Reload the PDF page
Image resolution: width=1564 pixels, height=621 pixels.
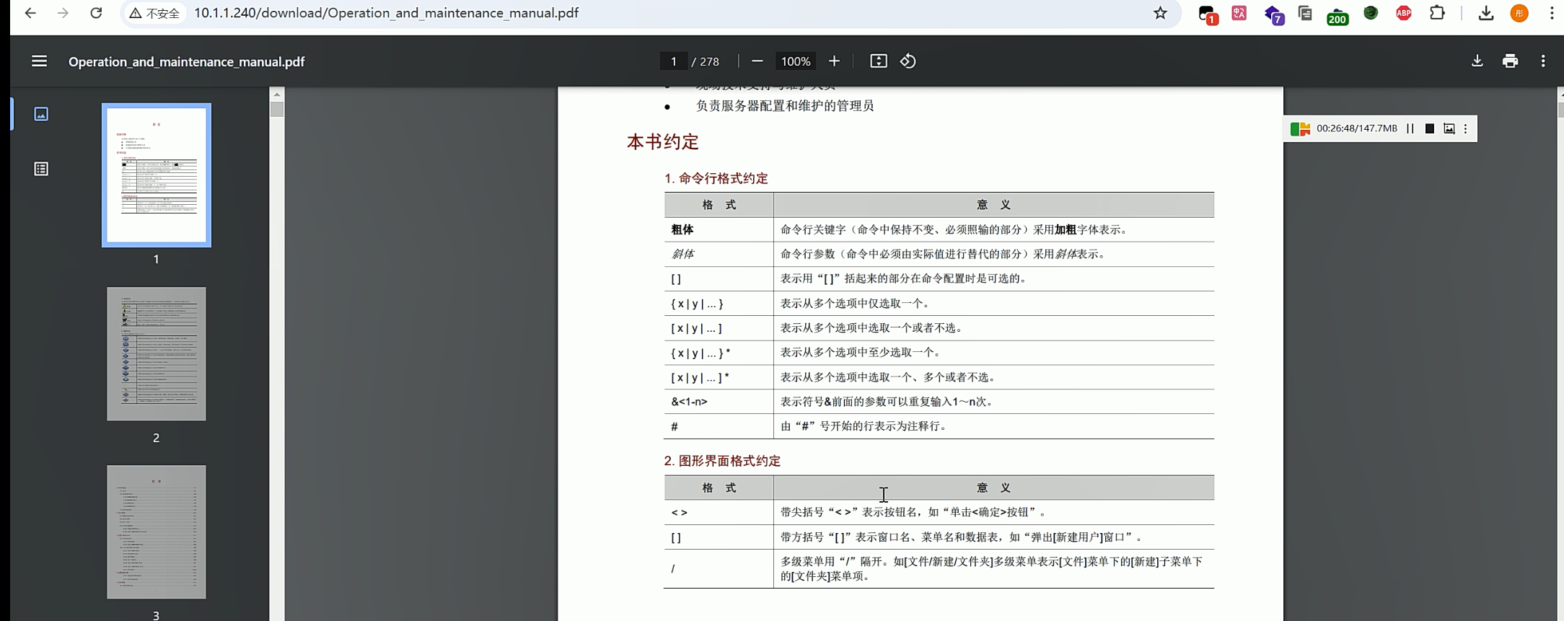click(96, 13)
